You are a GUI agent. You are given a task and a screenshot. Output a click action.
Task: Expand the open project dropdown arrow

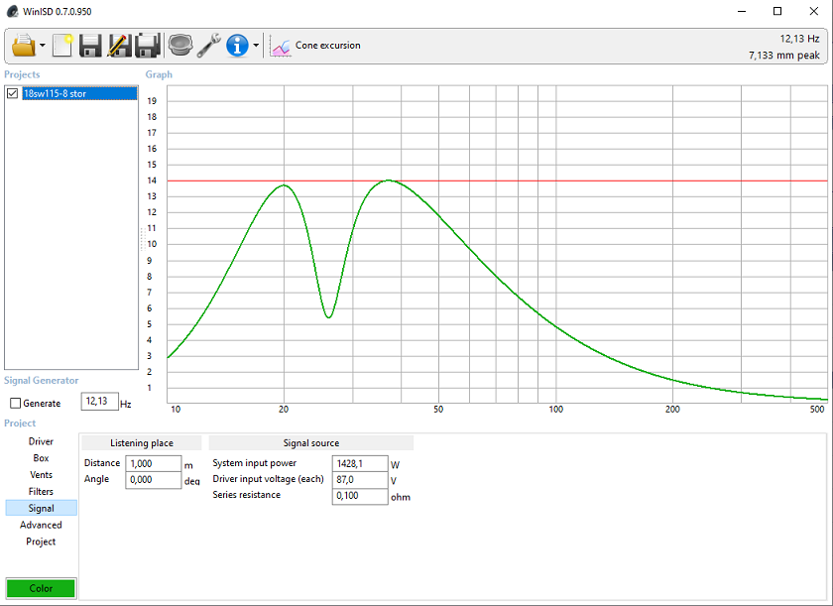43,46
